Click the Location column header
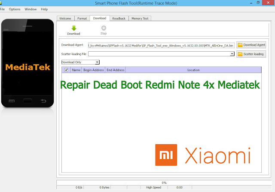The width and height of the screenshot is (275, 192). pyautogui.click(x=193, y=70)
